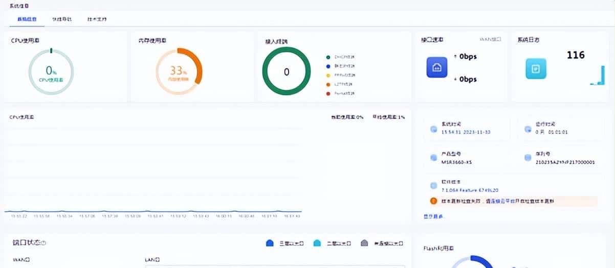Click the CPU usage 0% gauge
The width and height of the screenshot is (615, 268).
tap(51, 71)
